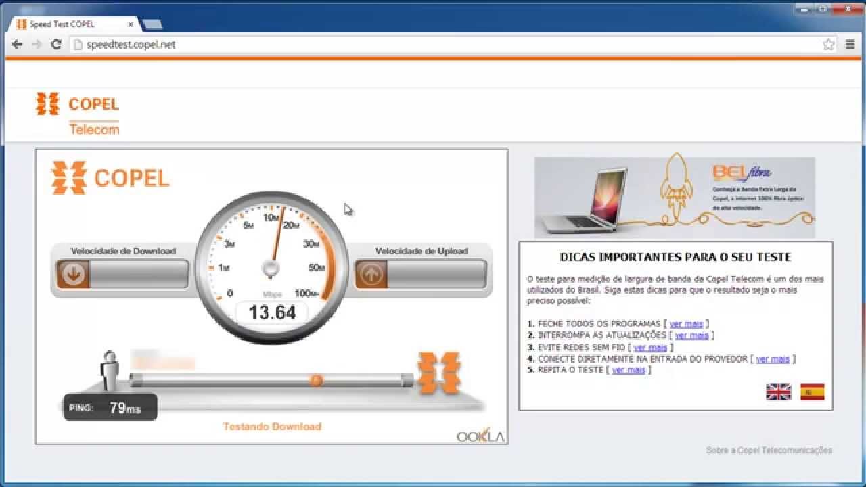Click the Velocidade de Upload result bar
This screenshot has width=866, height=487.
[420, 274]
